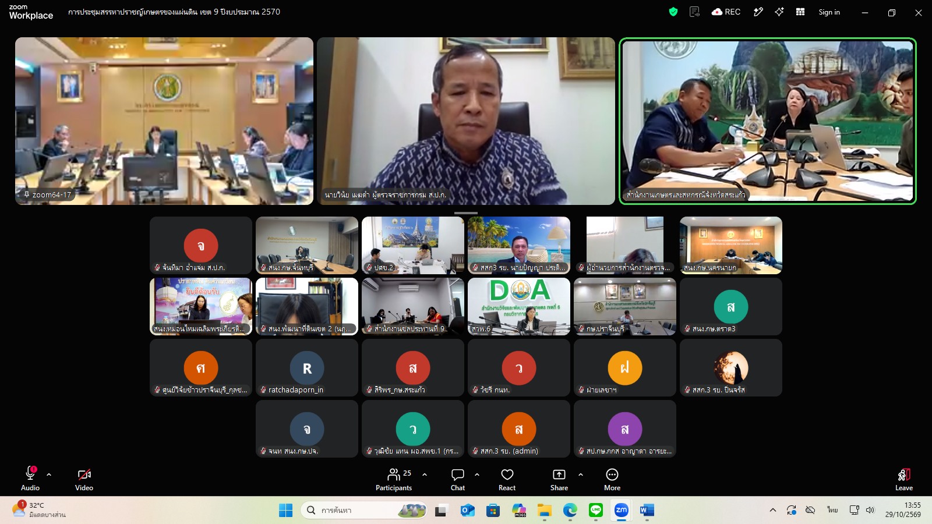Open the More options menu

(x=612, y=479)
